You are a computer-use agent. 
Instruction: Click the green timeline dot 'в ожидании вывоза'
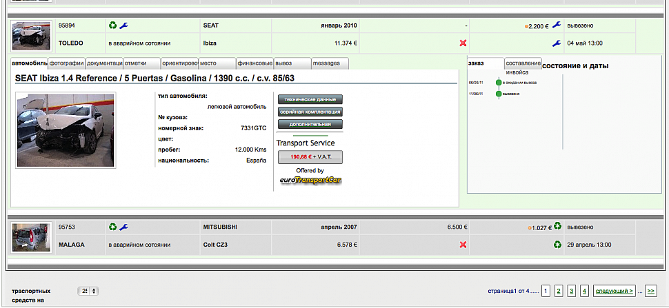499,82
